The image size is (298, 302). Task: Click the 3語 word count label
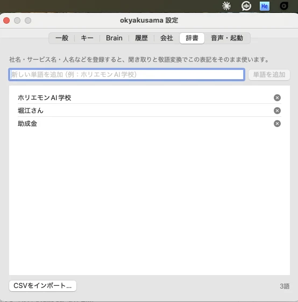tap(285, 286)
